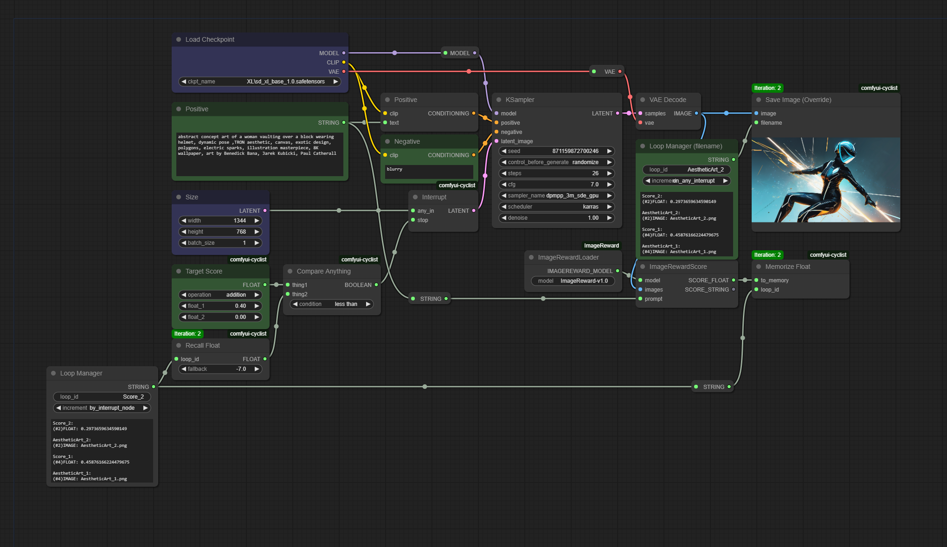
Task: Change the ckpt_name checkpoint selector
Action: coord(260,82)
